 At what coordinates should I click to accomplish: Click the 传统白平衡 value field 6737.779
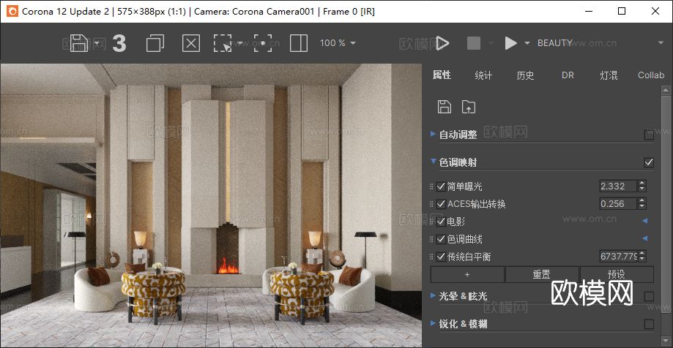point(619,257)
